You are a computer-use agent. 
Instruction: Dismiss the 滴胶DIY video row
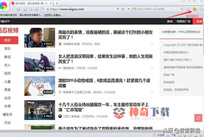click(x=152, y=92)
